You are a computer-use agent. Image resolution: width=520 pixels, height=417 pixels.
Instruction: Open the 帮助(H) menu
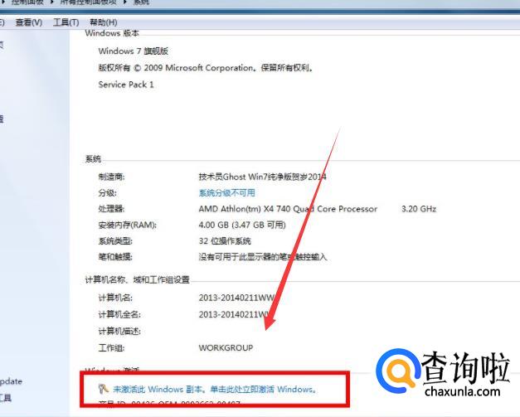click(x=104, y=22)
